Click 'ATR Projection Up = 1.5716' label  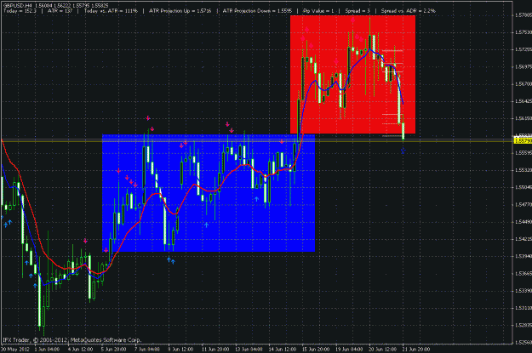pos(180,11)
